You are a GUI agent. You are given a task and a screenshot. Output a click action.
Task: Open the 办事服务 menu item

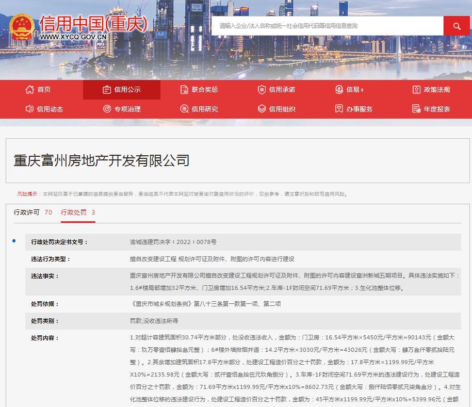click(360, 109)
